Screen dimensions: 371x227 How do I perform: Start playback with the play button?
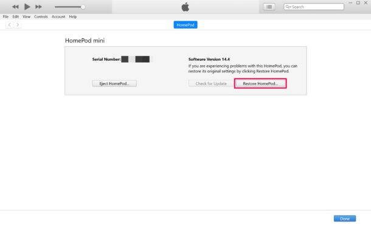(x=27, y=7)
